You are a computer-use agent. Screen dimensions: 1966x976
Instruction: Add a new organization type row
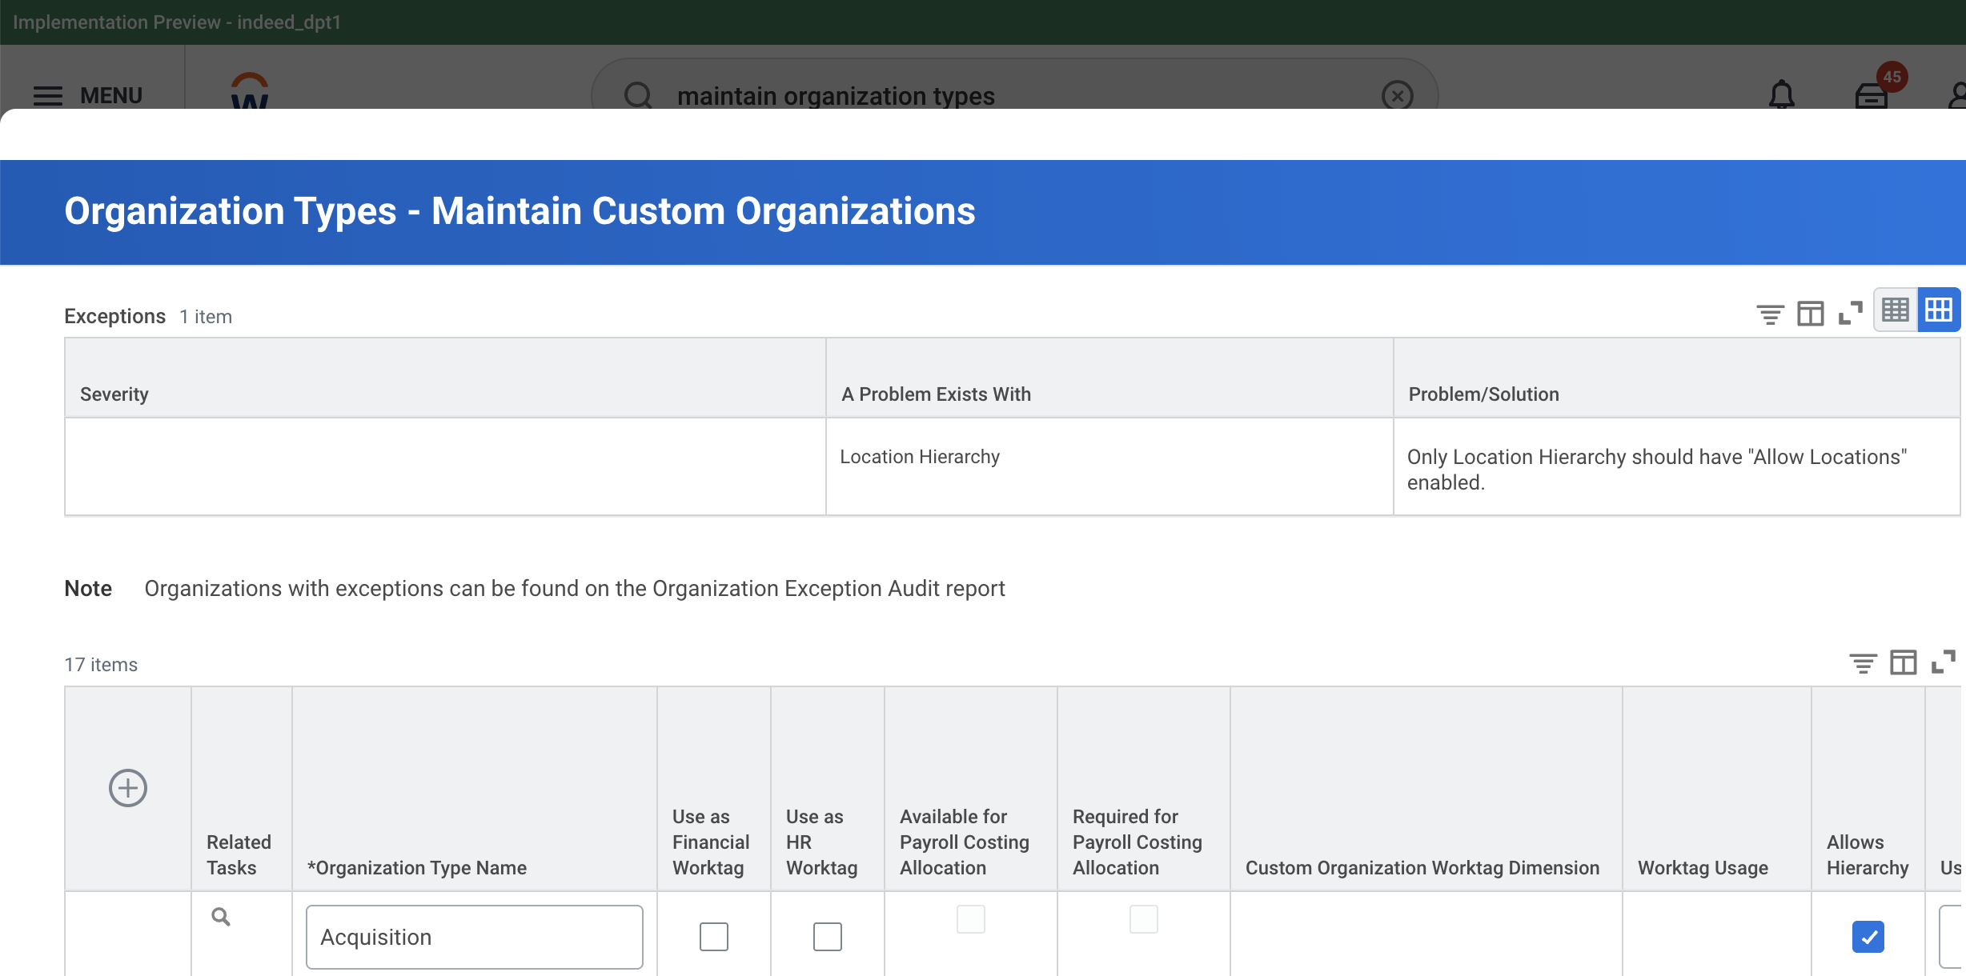128,788
